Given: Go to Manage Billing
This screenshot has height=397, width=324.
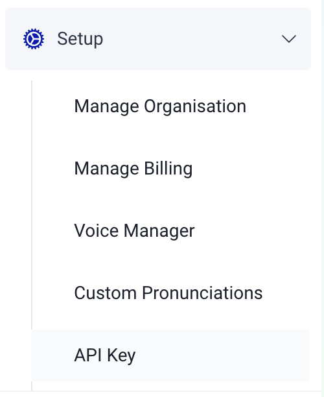Looking at the screenshot, I should pyautogui.click(x=133, y=169).
